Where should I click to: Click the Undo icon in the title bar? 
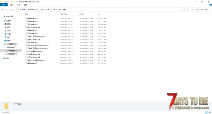pos(5,2)
